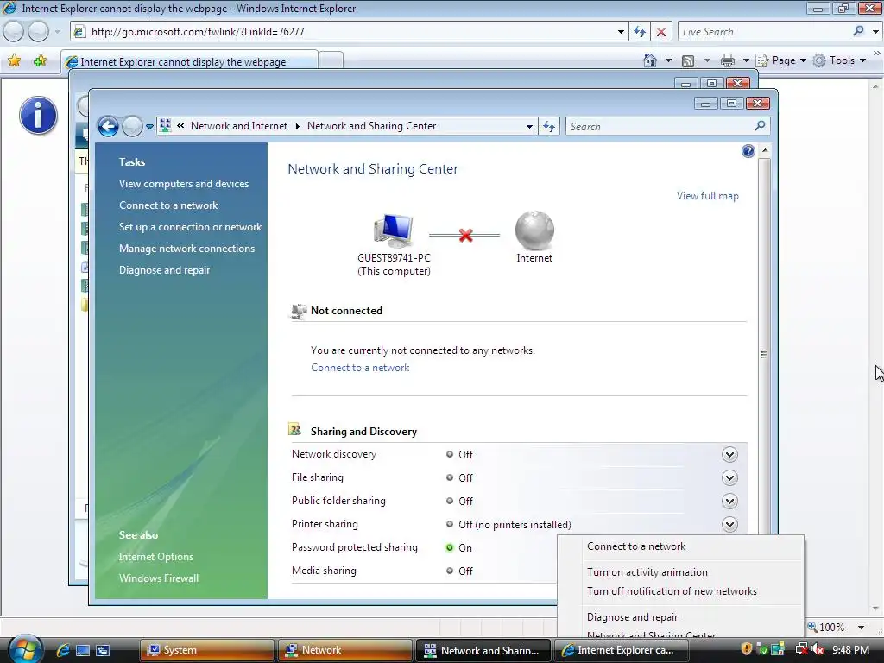884x663 pixels.
Task: Click Switch between windows quick launch icon
Action: pos(103,650)
